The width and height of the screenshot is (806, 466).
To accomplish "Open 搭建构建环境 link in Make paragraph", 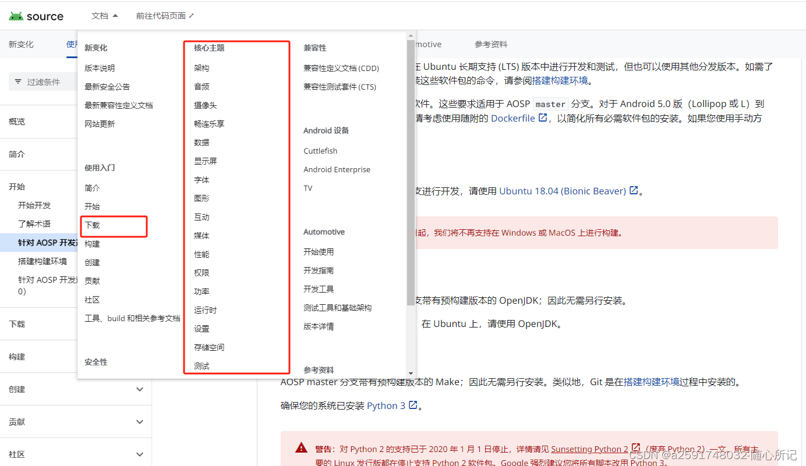I will point(652,382).
